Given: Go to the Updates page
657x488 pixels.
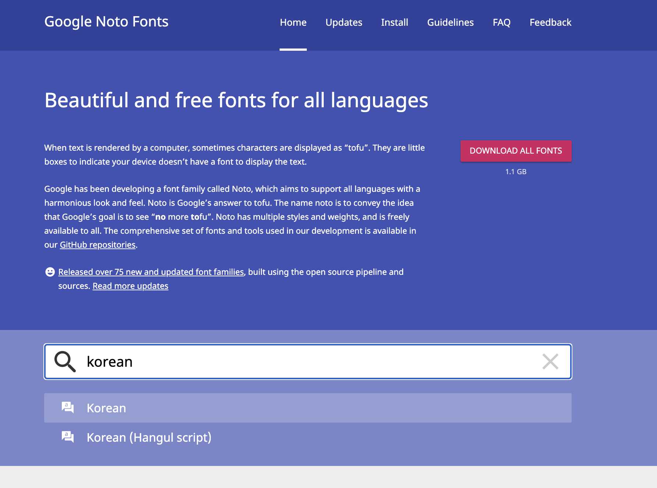Looking at the screenshot, I should pos(344,22).
